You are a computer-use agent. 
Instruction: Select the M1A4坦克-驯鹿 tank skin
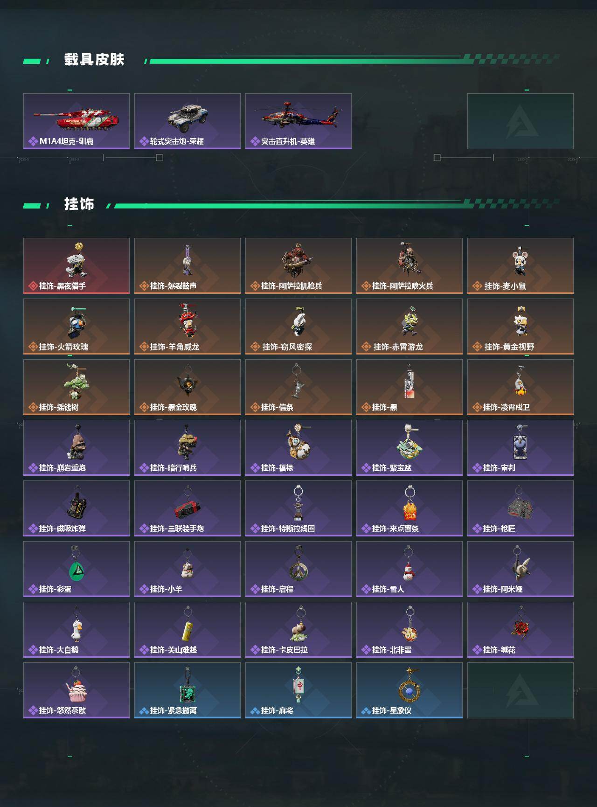[76, 121]
